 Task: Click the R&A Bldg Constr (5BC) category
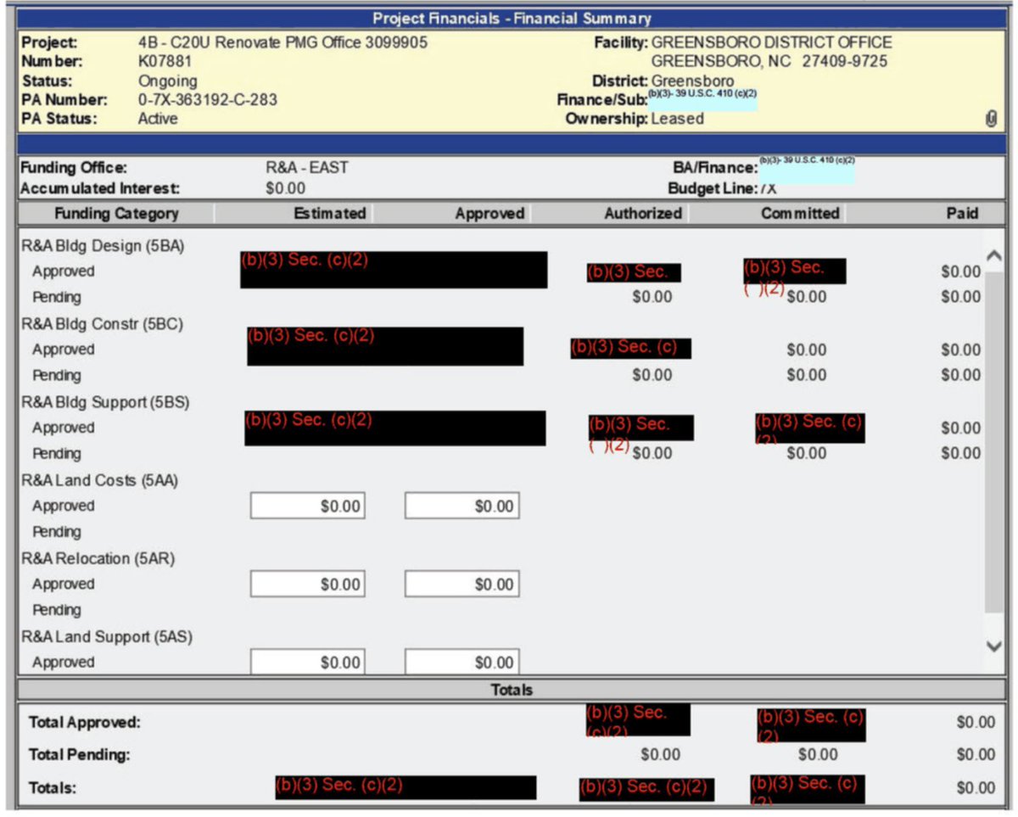point(102,324)
